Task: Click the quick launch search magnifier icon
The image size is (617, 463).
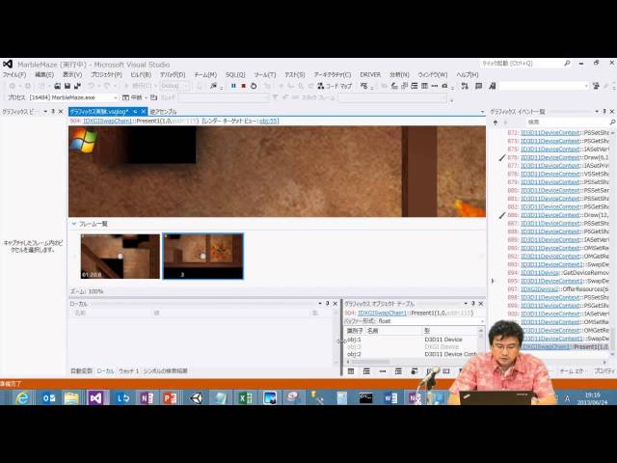Action: [x=567, y=63]
